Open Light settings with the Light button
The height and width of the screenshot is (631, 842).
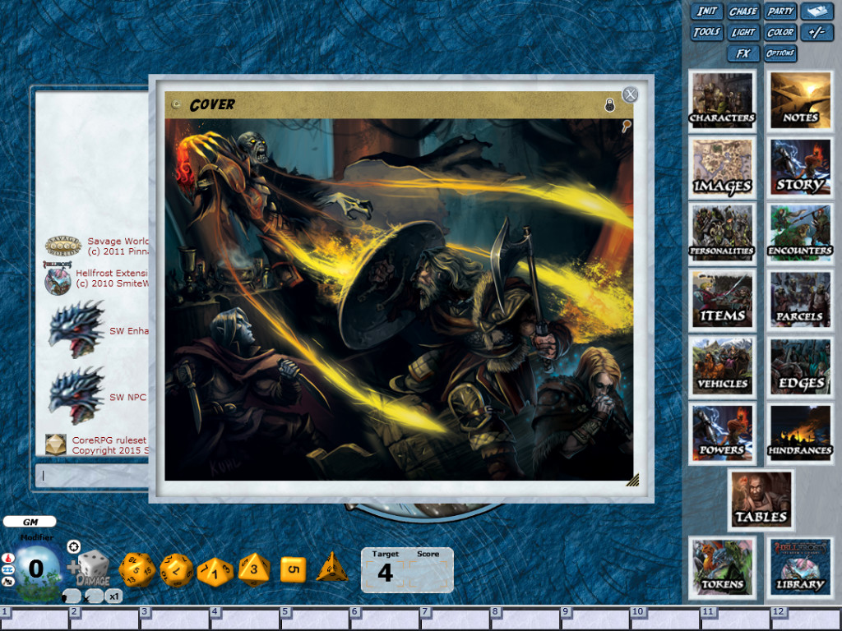tap(743, 32)
